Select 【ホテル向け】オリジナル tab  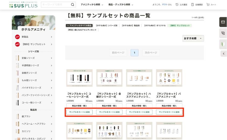coord(155,26)
